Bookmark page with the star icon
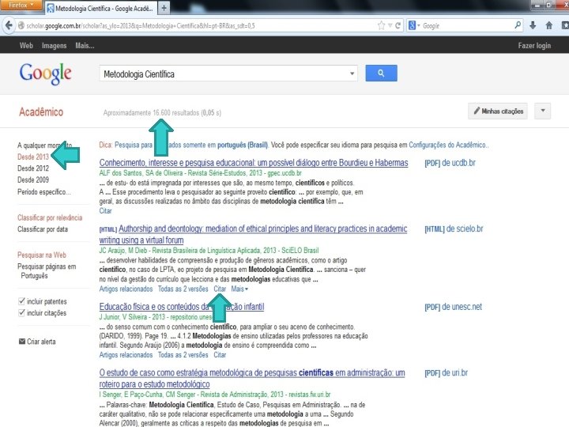This screenshot has width=569, height=427. [x=381, y=25]
